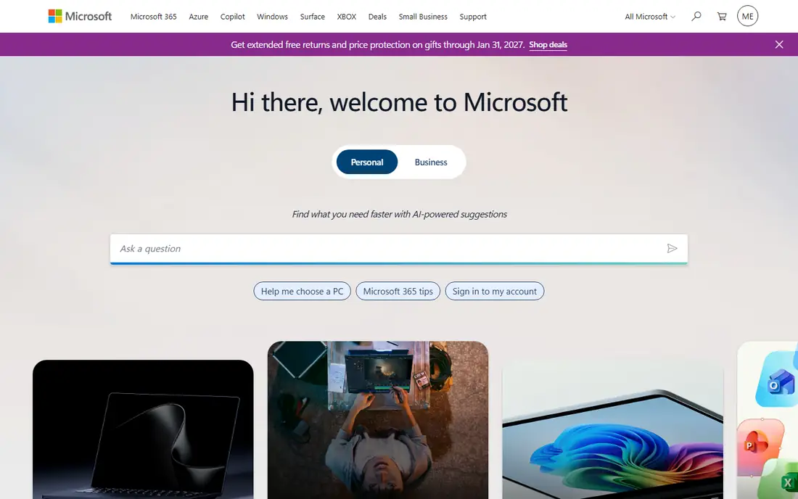Click the 'Find what you need faster' tagline
This screenshot has width=798, height=499.
(x=399, y=214)
